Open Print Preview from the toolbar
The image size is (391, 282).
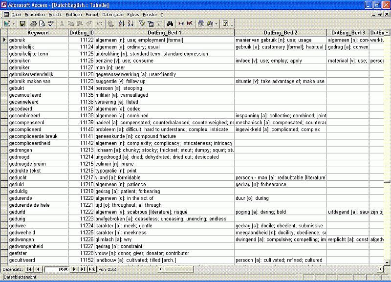[x=42, y=23]
